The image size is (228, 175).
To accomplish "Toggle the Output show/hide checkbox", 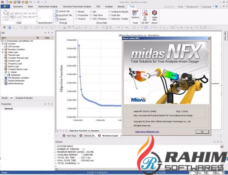I will pos(76,19).
